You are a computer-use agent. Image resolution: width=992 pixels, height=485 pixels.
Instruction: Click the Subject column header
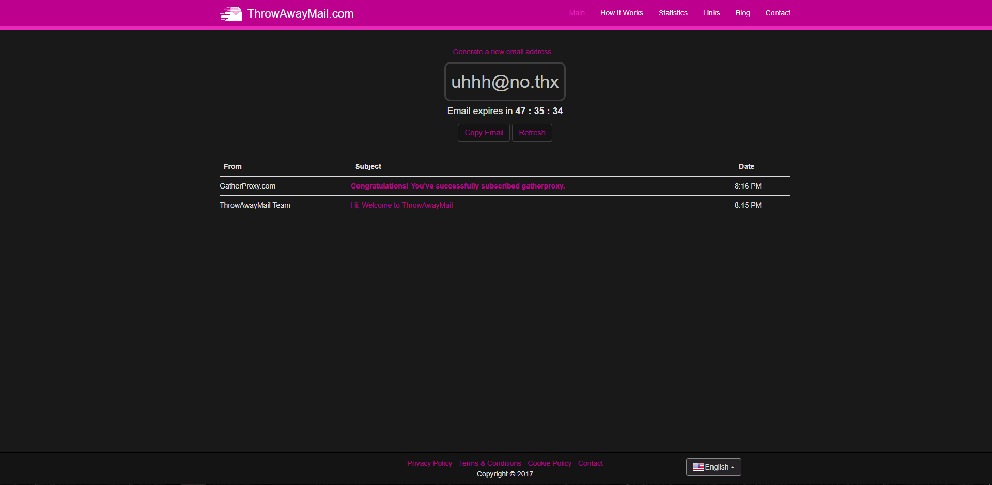click(x=368, y=166)
